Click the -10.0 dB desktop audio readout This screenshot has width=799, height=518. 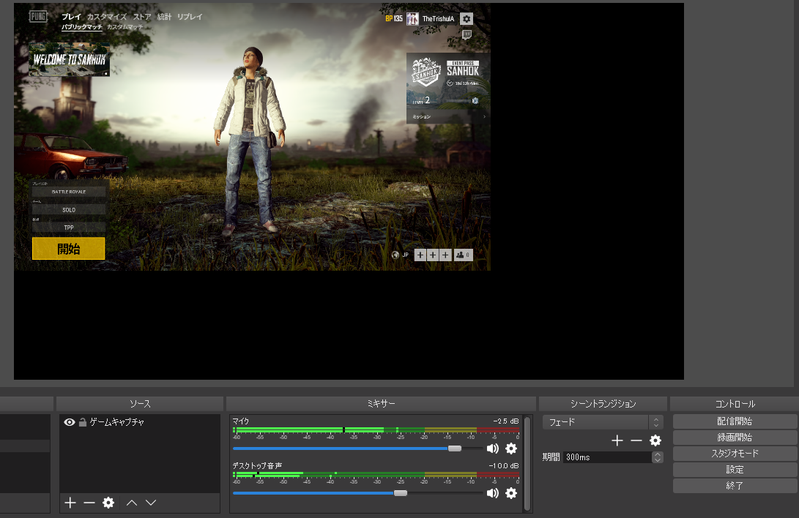[x=503, y=466]
